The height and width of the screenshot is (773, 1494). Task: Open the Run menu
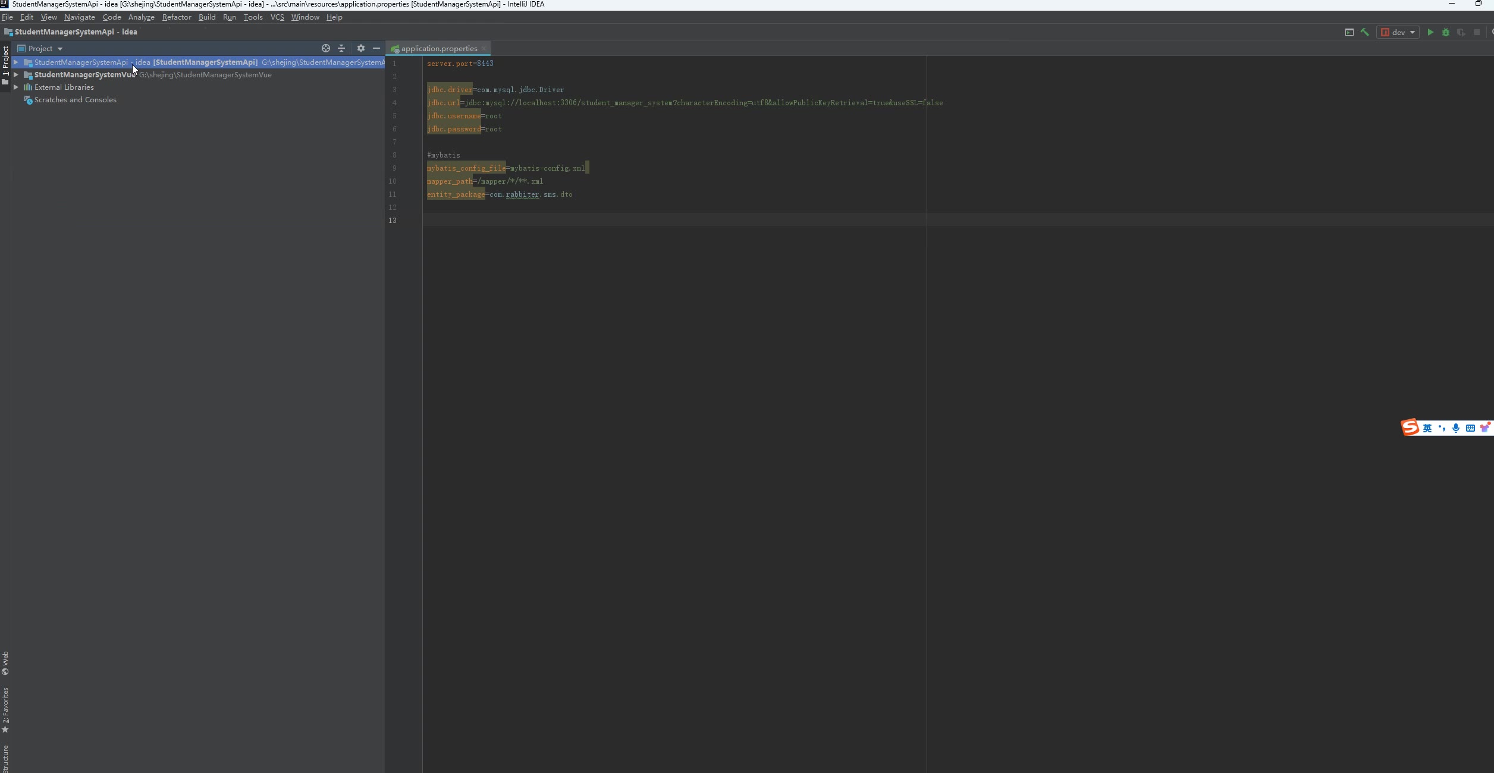[x=230, y=17]
